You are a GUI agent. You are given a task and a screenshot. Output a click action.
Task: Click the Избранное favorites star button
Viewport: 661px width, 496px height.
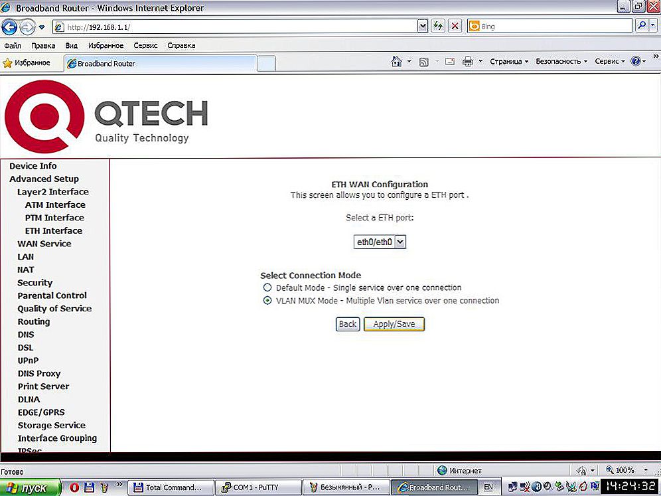pos(27,63)
